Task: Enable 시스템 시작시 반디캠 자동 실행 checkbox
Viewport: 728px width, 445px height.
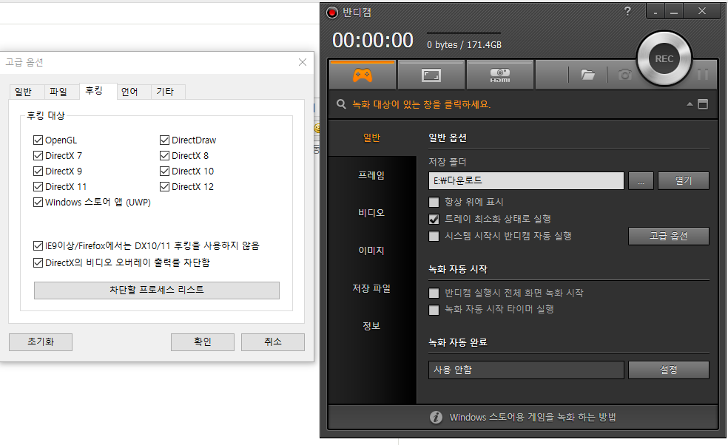Action: tap(434, 237)
